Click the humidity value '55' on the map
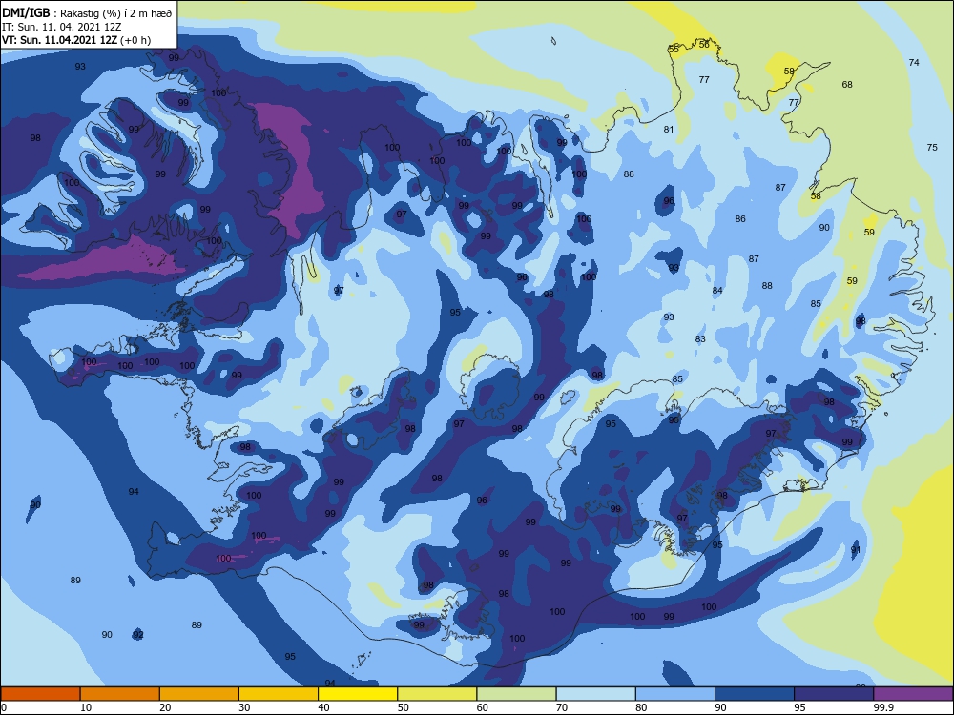 tap(674, 50)
